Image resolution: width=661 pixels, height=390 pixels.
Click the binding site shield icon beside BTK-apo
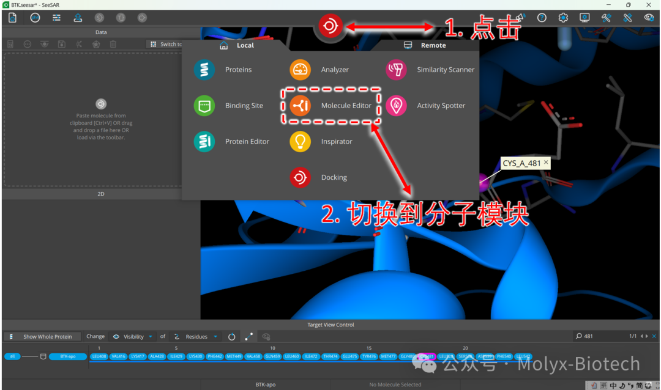(43, 356)
